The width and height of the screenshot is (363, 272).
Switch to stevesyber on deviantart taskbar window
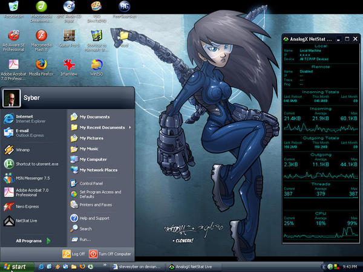click(x=137, y=267)
